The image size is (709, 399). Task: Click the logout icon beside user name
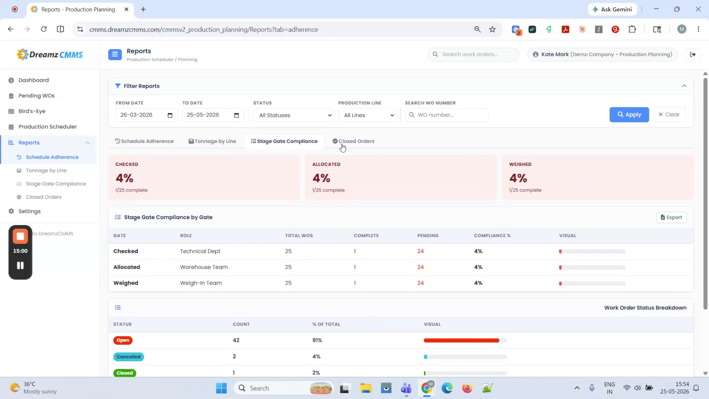tap(692, 54)
